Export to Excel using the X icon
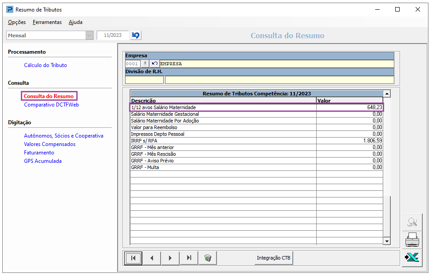432x276 pixels. coord(412,257)
